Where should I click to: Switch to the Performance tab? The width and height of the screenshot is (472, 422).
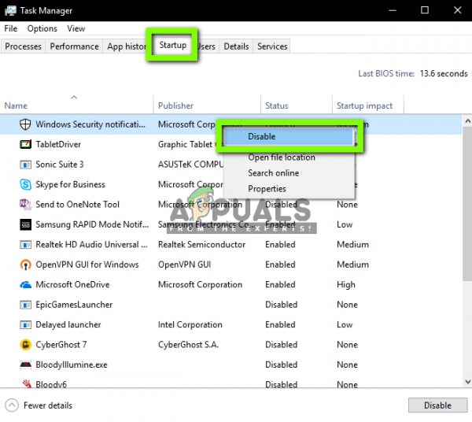point(74,46)
